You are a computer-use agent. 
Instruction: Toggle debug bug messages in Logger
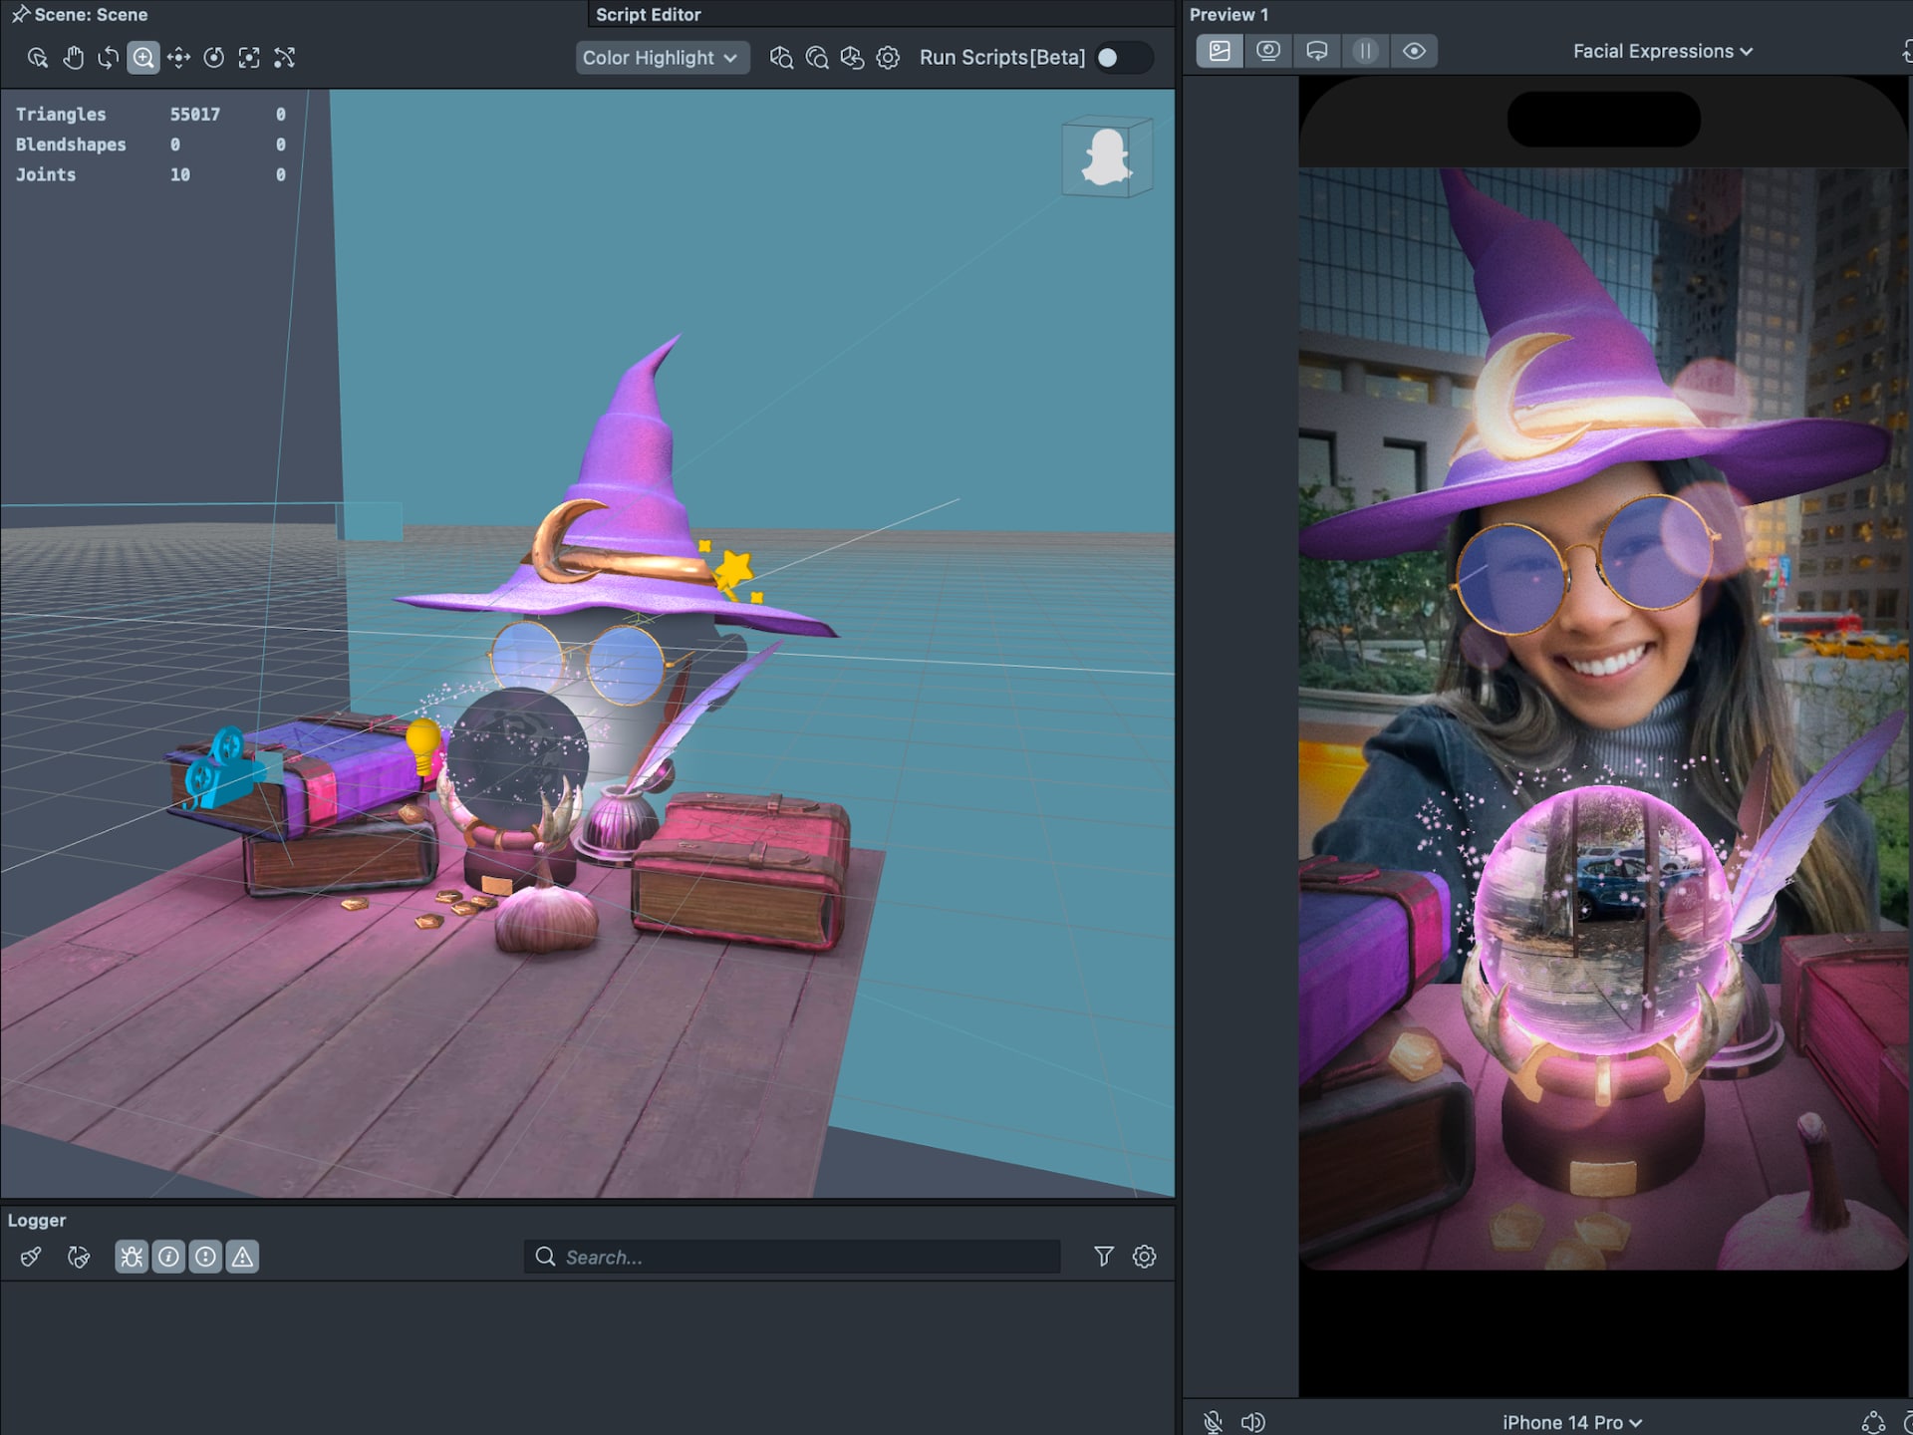tap(132, 1257)
